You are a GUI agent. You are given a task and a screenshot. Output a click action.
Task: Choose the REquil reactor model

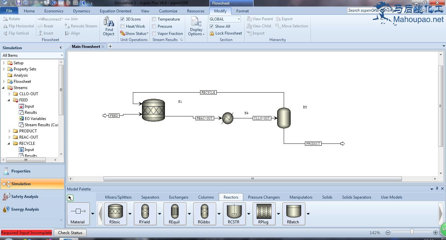(175, 214)
